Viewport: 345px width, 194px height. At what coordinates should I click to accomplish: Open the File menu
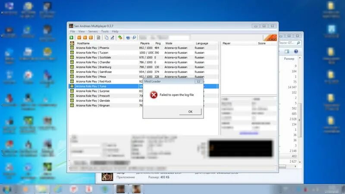coord(72,31)
